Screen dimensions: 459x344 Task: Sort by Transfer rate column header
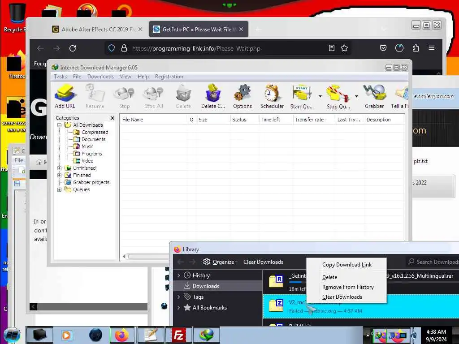[314, 120]
